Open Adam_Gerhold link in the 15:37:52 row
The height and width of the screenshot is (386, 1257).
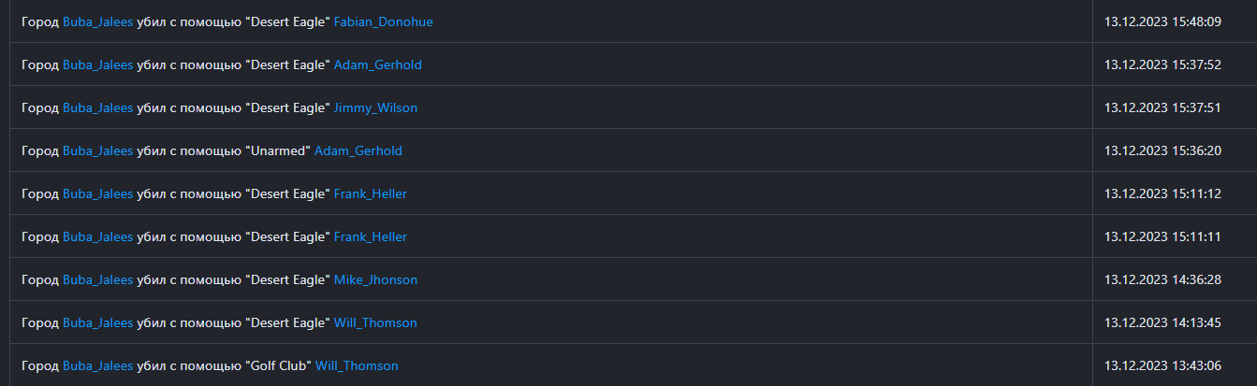point(377,64)
